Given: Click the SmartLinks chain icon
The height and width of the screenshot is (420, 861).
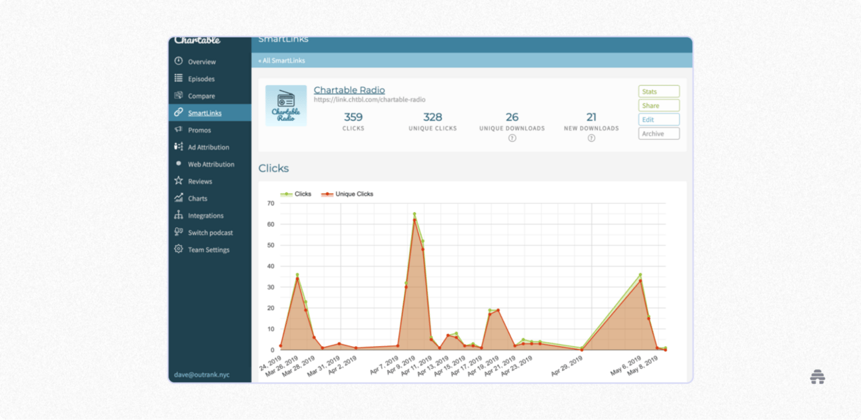Looking at the screenshot, I should tap(179, 112).
